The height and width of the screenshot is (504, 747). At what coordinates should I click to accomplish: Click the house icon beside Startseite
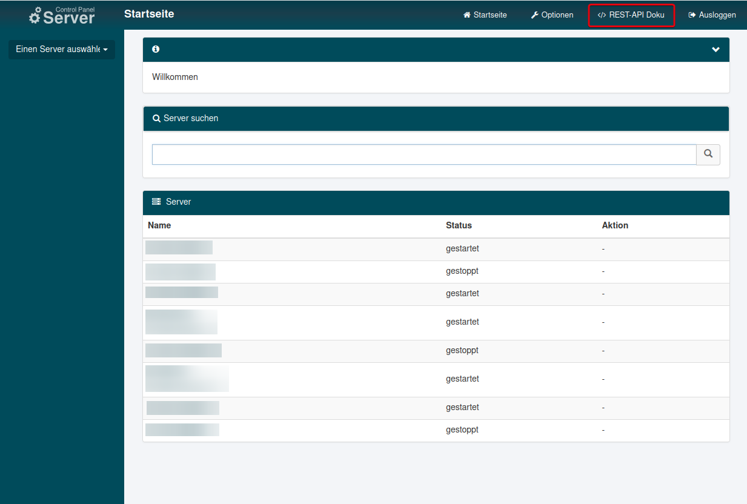click(x=466, y=15)
